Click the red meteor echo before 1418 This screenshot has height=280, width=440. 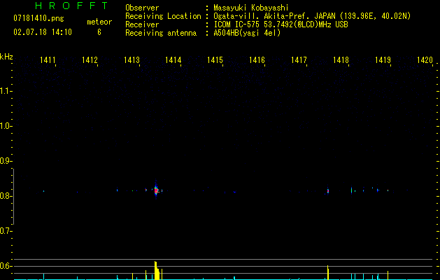click(328, 190)
